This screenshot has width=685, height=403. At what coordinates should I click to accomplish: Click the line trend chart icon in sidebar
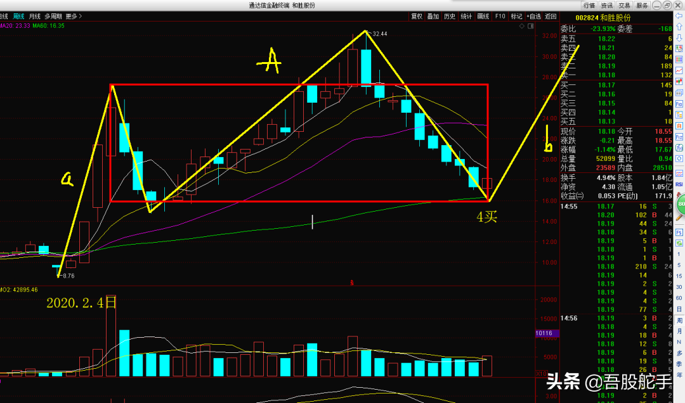(679, 70)
